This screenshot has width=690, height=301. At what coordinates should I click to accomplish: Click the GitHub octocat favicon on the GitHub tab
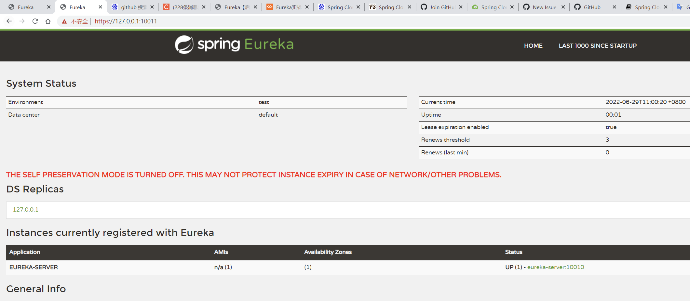tap(577, 7)
